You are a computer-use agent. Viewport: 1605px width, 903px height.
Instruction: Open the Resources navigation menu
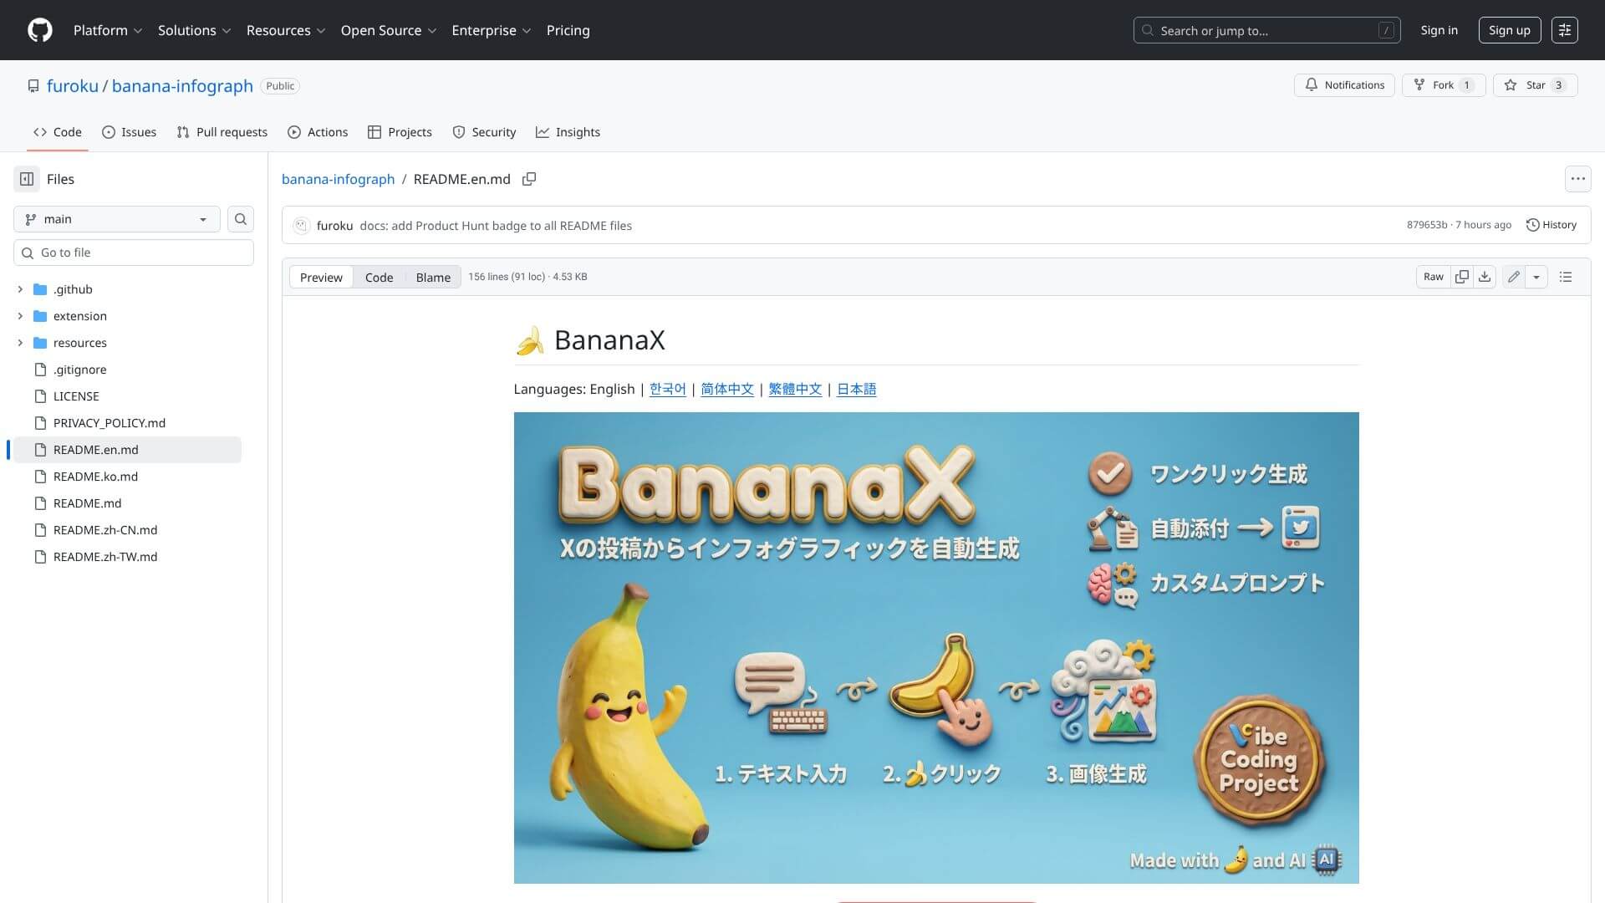[285, 30]
